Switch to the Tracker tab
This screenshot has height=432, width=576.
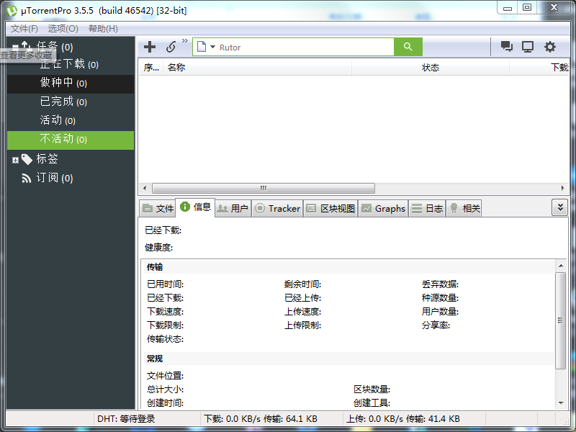[x=277, y=209]
